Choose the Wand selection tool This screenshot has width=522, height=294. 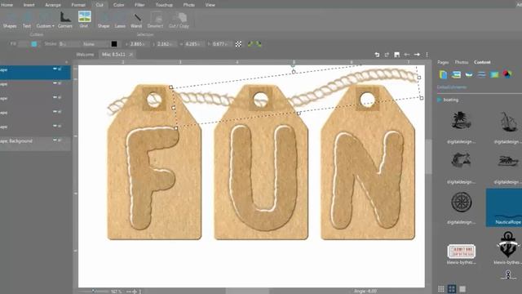[x=136, y=20]
